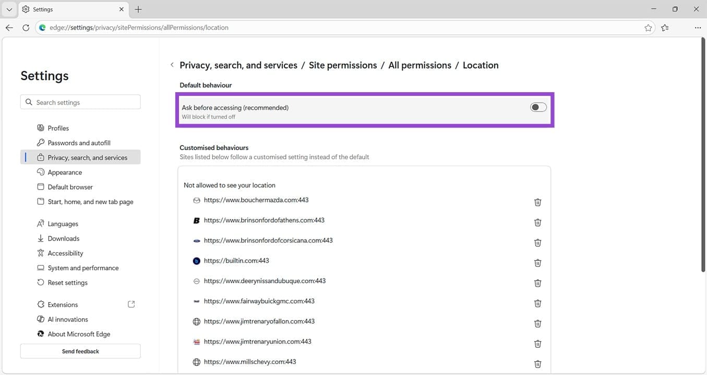Delete the builtin.com location permission
This screenshot has height=375, width=707.
click(537, 262)
